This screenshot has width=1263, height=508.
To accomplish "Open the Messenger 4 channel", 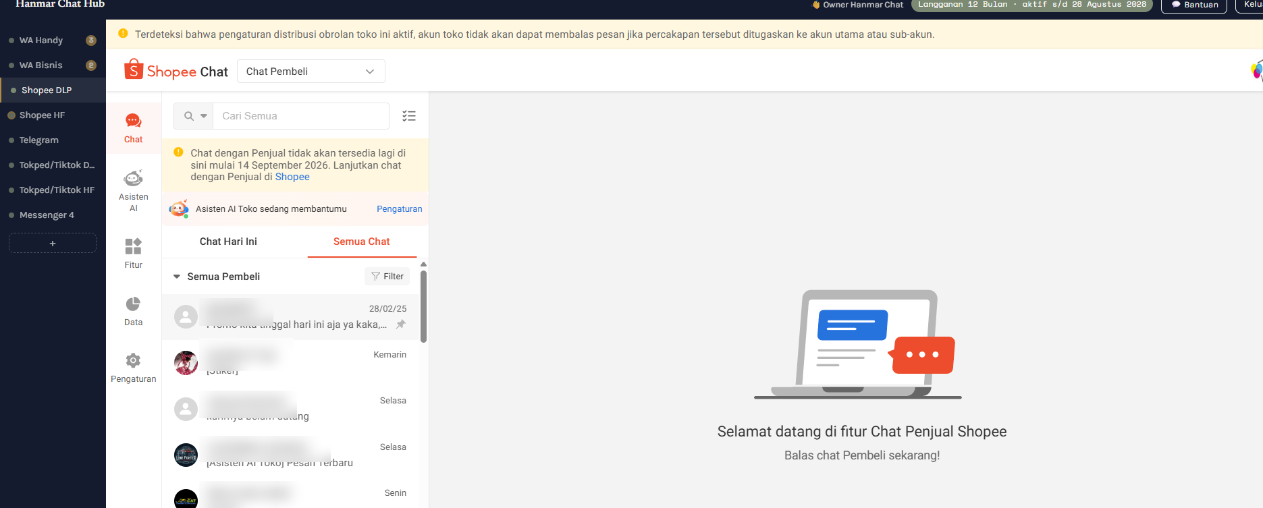I will pos(53,215).
